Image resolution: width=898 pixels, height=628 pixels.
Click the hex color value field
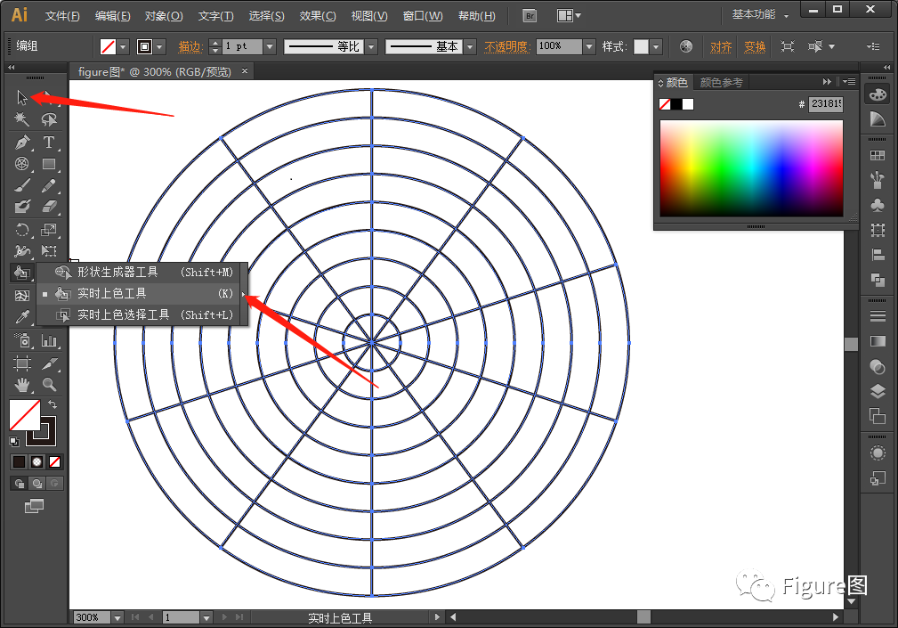point(825,103)
